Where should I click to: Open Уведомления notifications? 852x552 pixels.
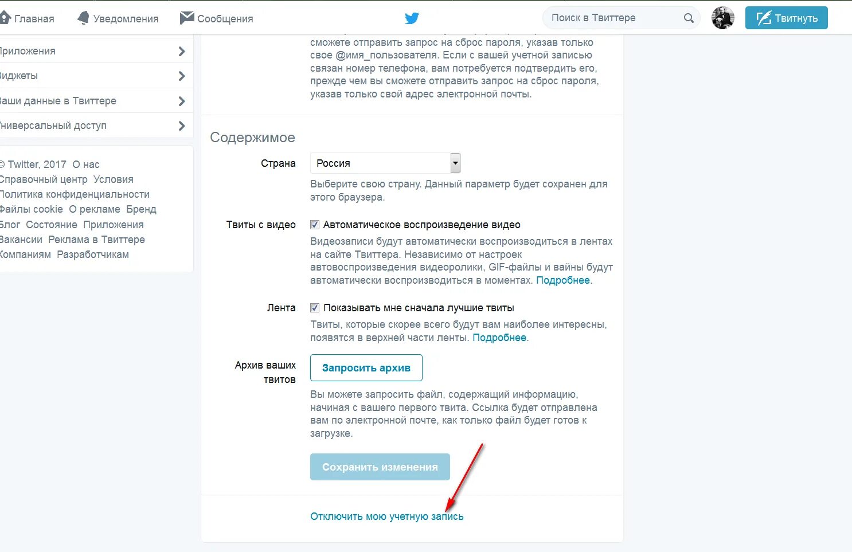pyautogui.click(x=118, y=18)
